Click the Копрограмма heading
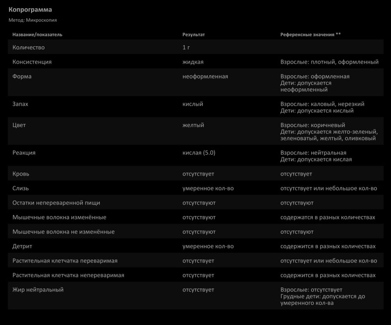Image resolution: width=391 pixels, height=325 pixels. pos(30,9)
